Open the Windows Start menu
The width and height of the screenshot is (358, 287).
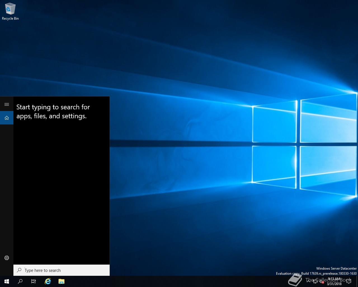click(7, 281)
